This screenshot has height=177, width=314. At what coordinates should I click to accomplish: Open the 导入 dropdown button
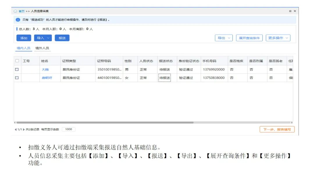[x=43, y=38]
